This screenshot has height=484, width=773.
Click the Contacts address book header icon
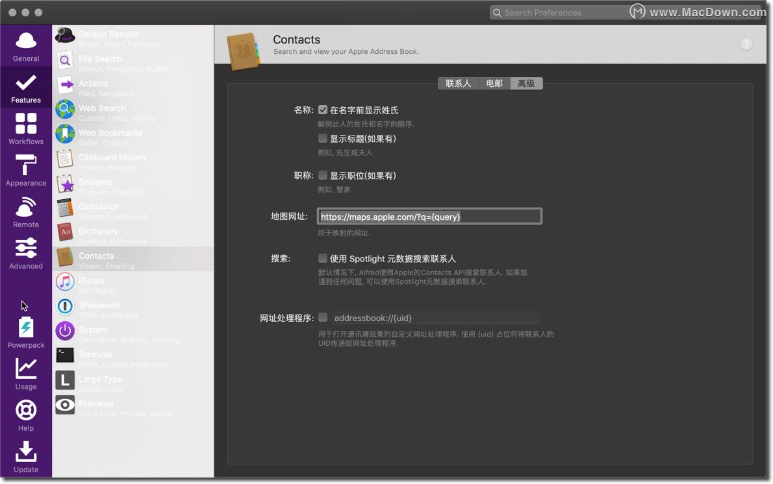tap(244, 51)
